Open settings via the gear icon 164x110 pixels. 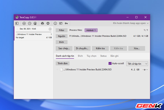pos(48,23)
